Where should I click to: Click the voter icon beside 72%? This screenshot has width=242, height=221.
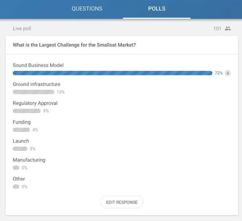[x=228, y=73]
